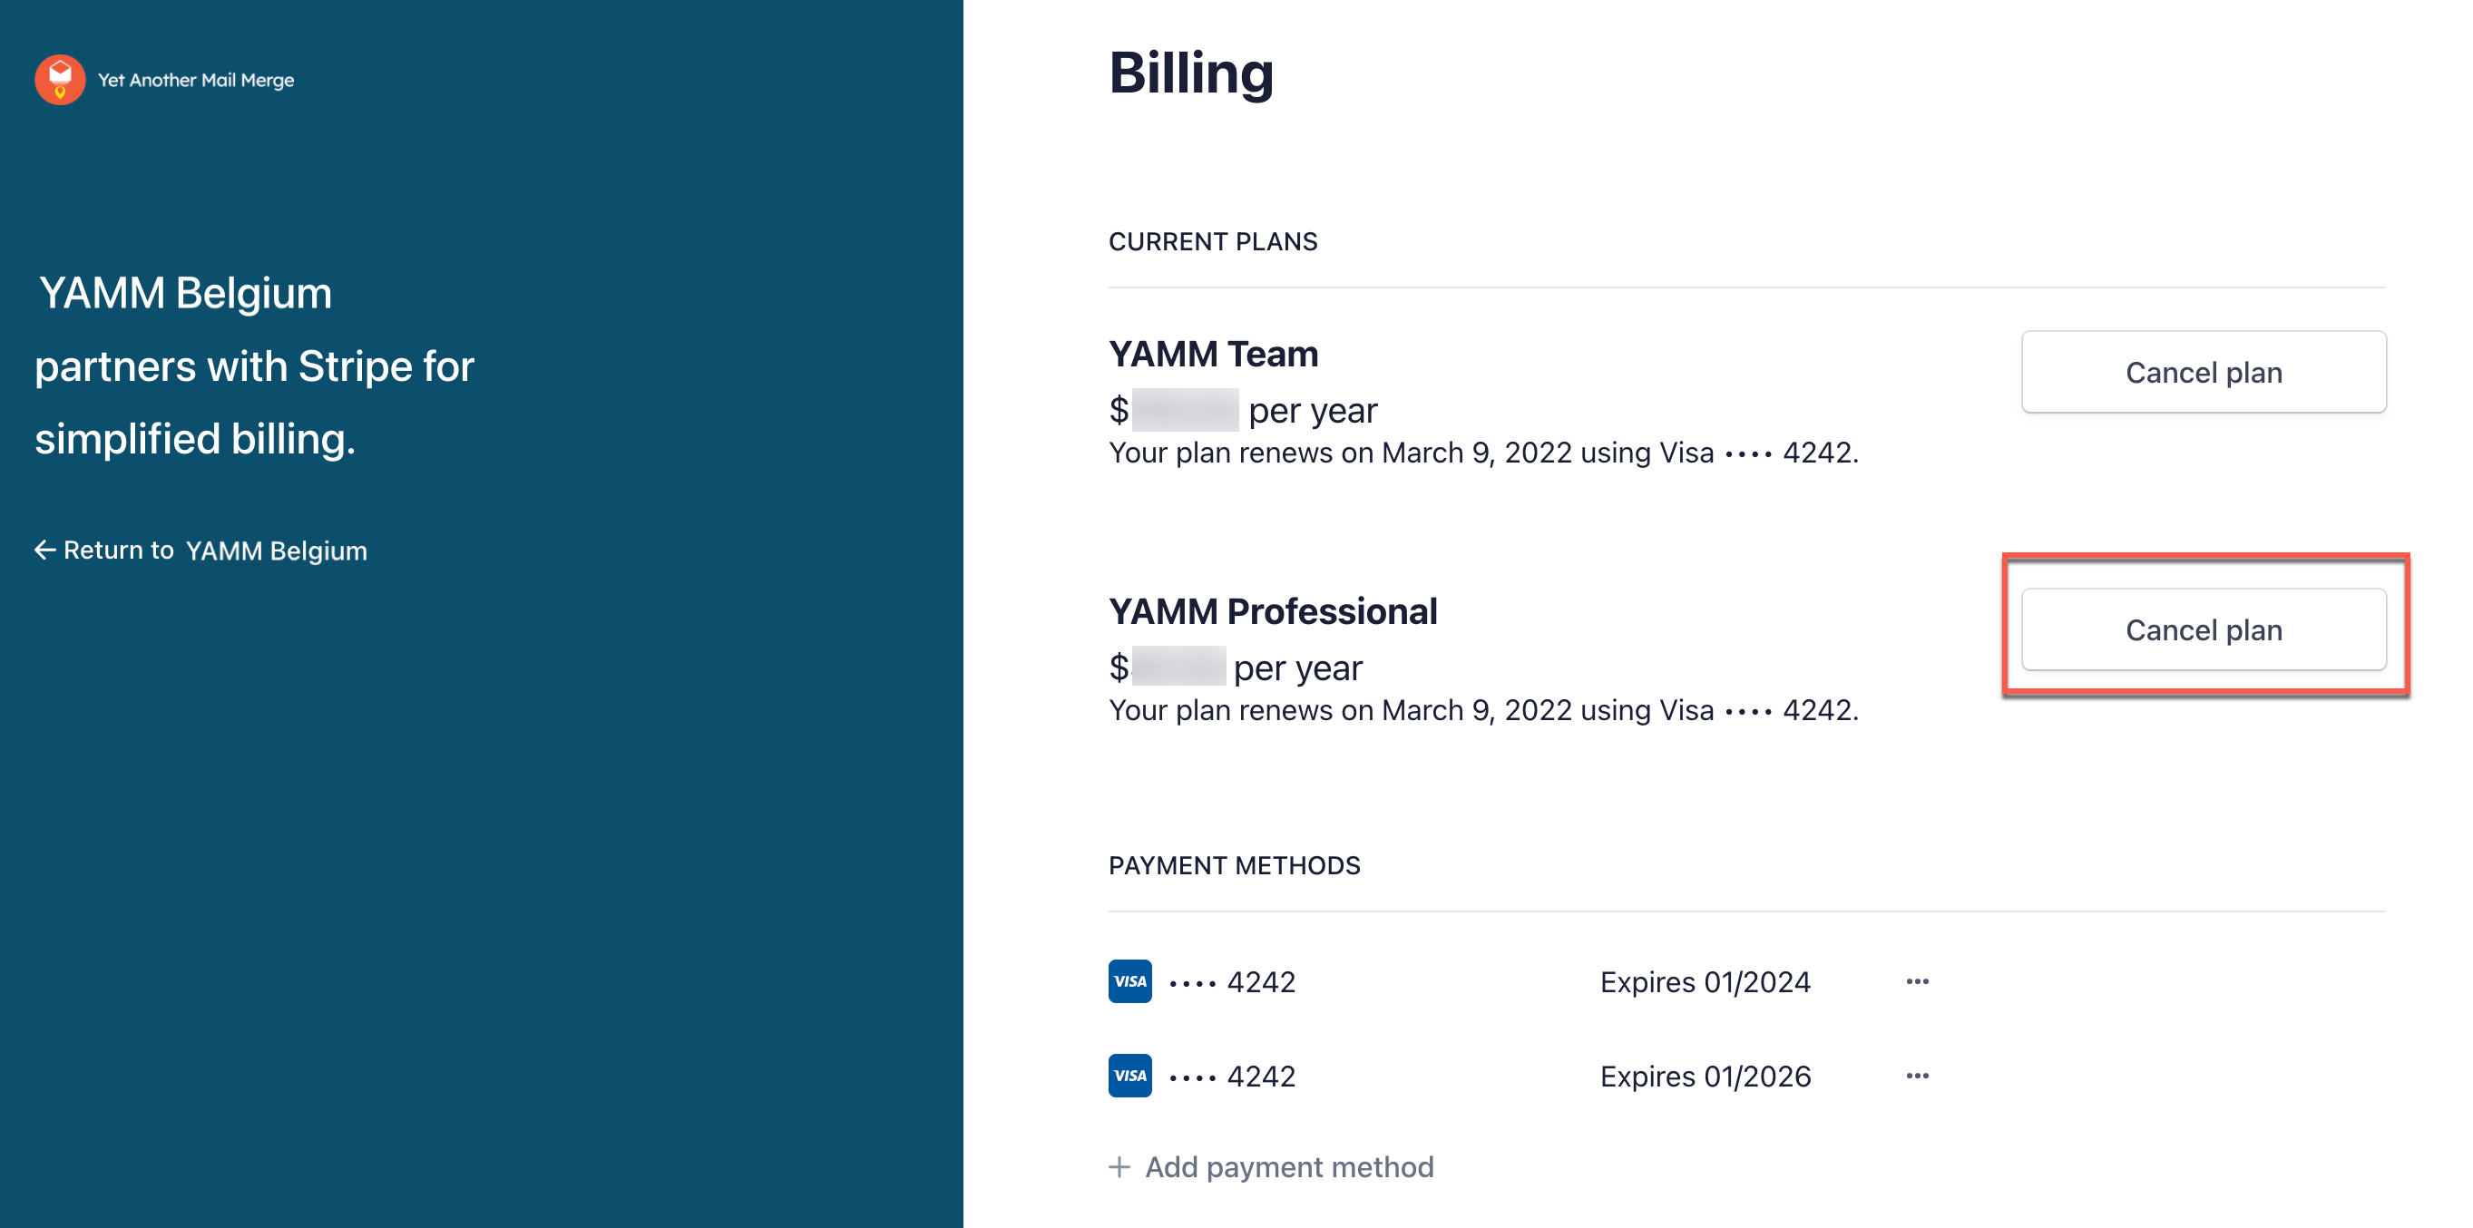
Task: Cancel the YAMM Professional plan
Action: 2203,629
